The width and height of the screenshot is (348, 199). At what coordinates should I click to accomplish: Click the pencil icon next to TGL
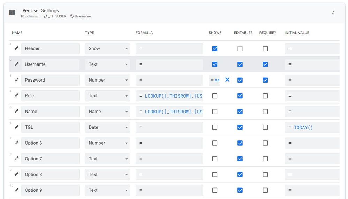coord(17,127)
